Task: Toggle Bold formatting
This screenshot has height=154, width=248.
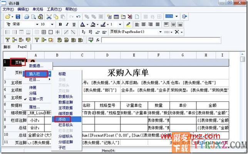Action: (x=60, y=24)
